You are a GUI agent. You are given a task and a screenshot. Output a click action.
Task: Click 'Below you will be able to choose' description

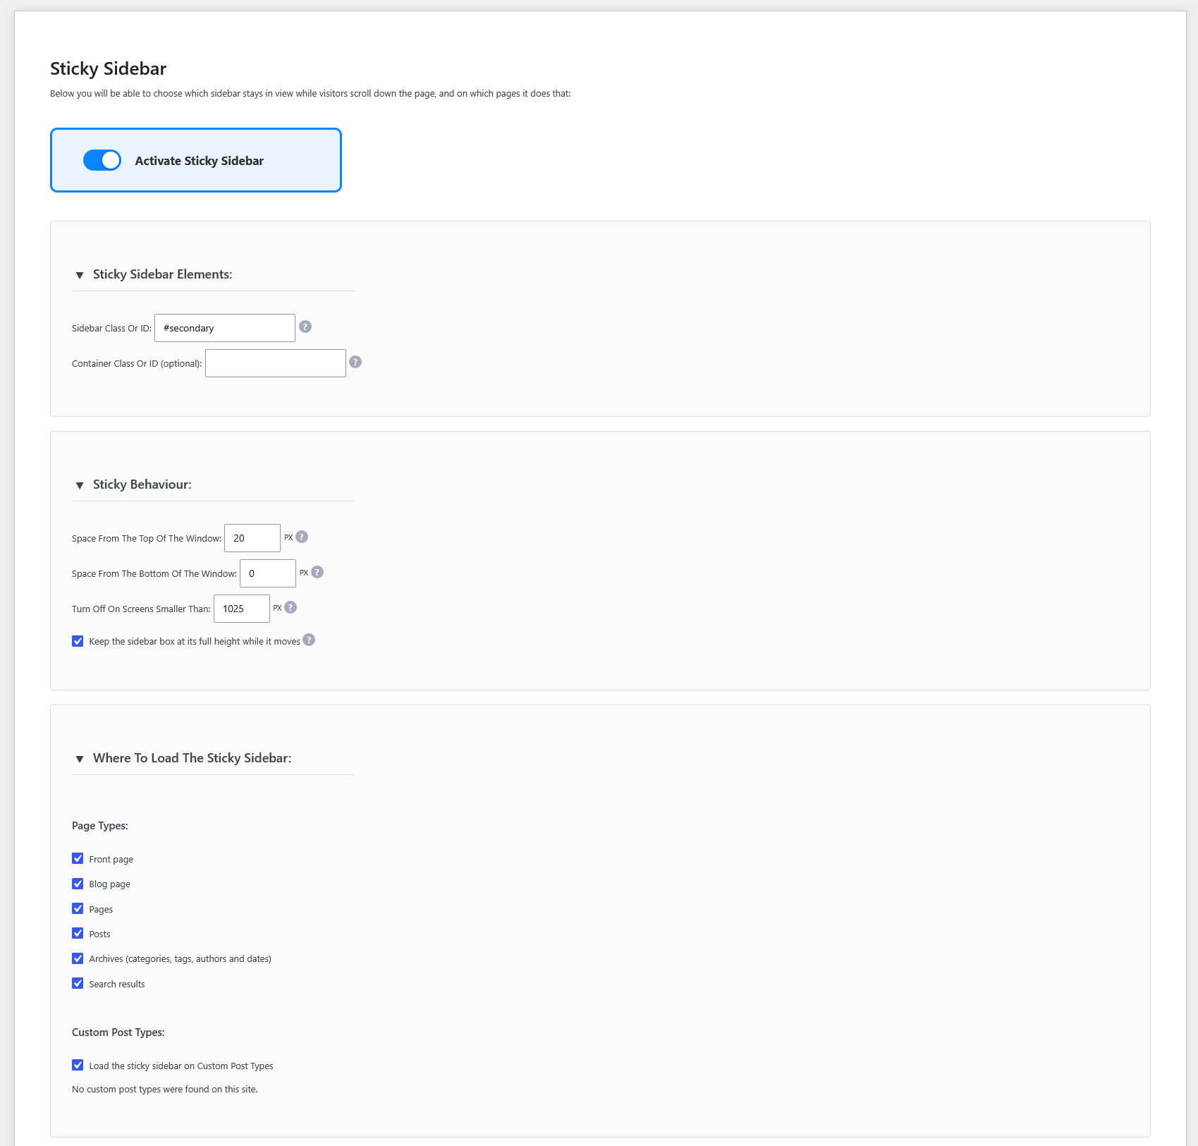(310, 94)
